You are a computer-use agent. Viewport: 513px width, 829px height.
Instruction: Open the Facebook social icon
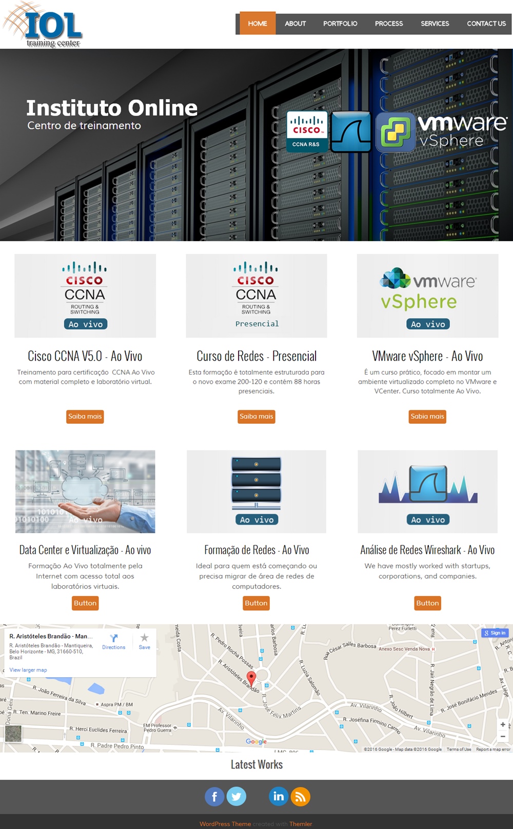[x=214, y=797]
